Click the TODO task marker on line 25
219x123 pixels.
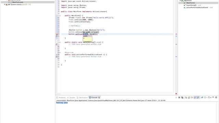pyautogui.click(x=57, y=44)
